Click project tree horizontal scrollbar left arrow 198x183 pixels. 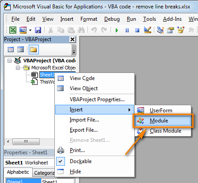click(x=8, y=142)
